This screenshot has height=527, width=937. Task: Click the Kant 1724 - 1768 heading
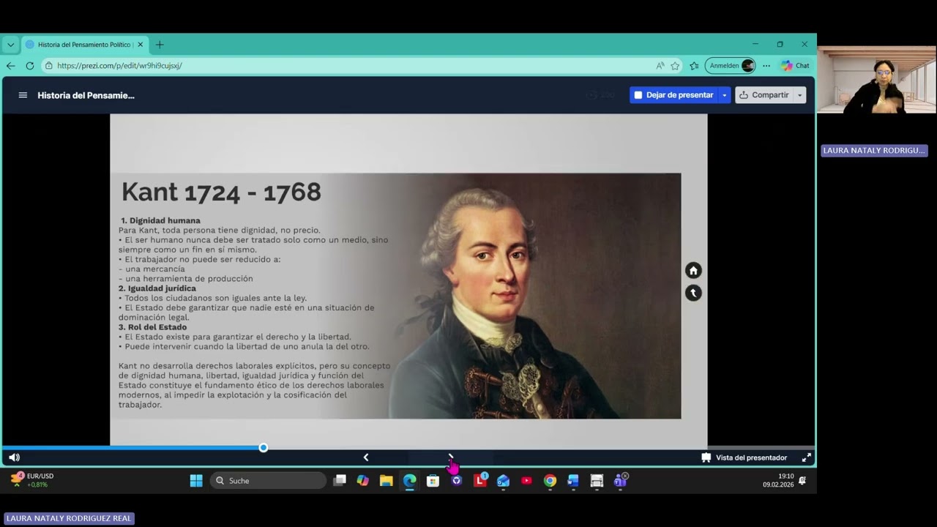[x=221, y=192]
